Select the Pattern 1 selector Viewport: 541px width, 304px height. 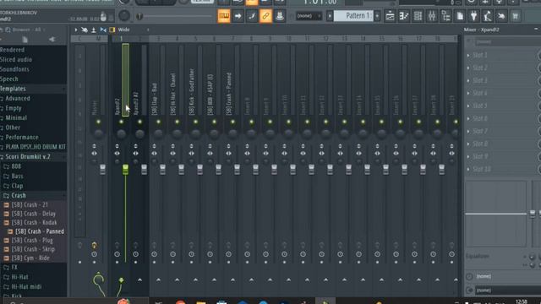(353, 16)
